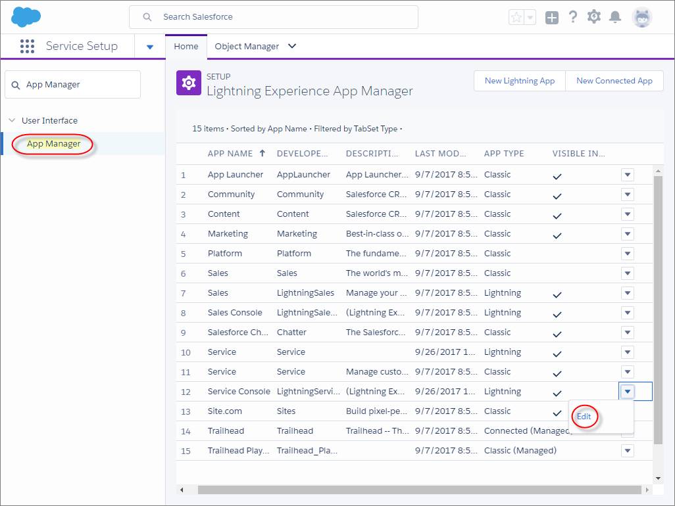Click the favorites star icon

coord(516,17)
